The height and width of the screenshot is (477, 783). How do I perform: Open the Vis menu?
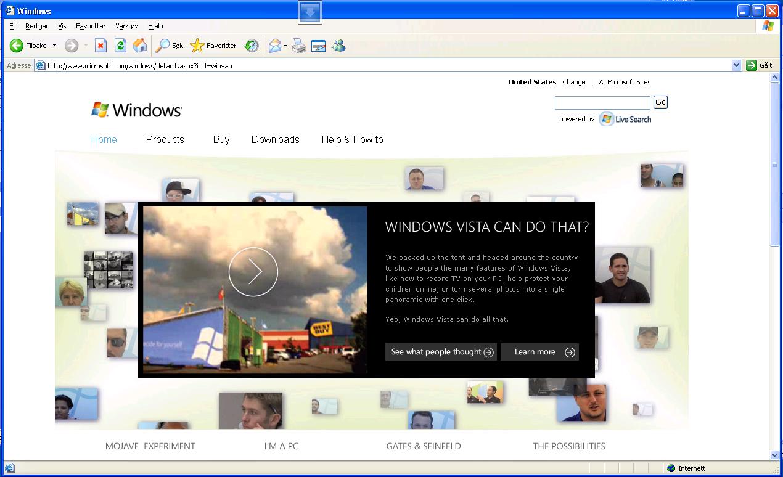[62, 26]
